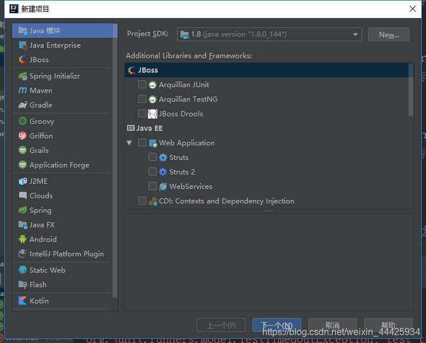Check the Struts checkbox
The height and width of the screenshot is (343, 426).
coord(153,157)
